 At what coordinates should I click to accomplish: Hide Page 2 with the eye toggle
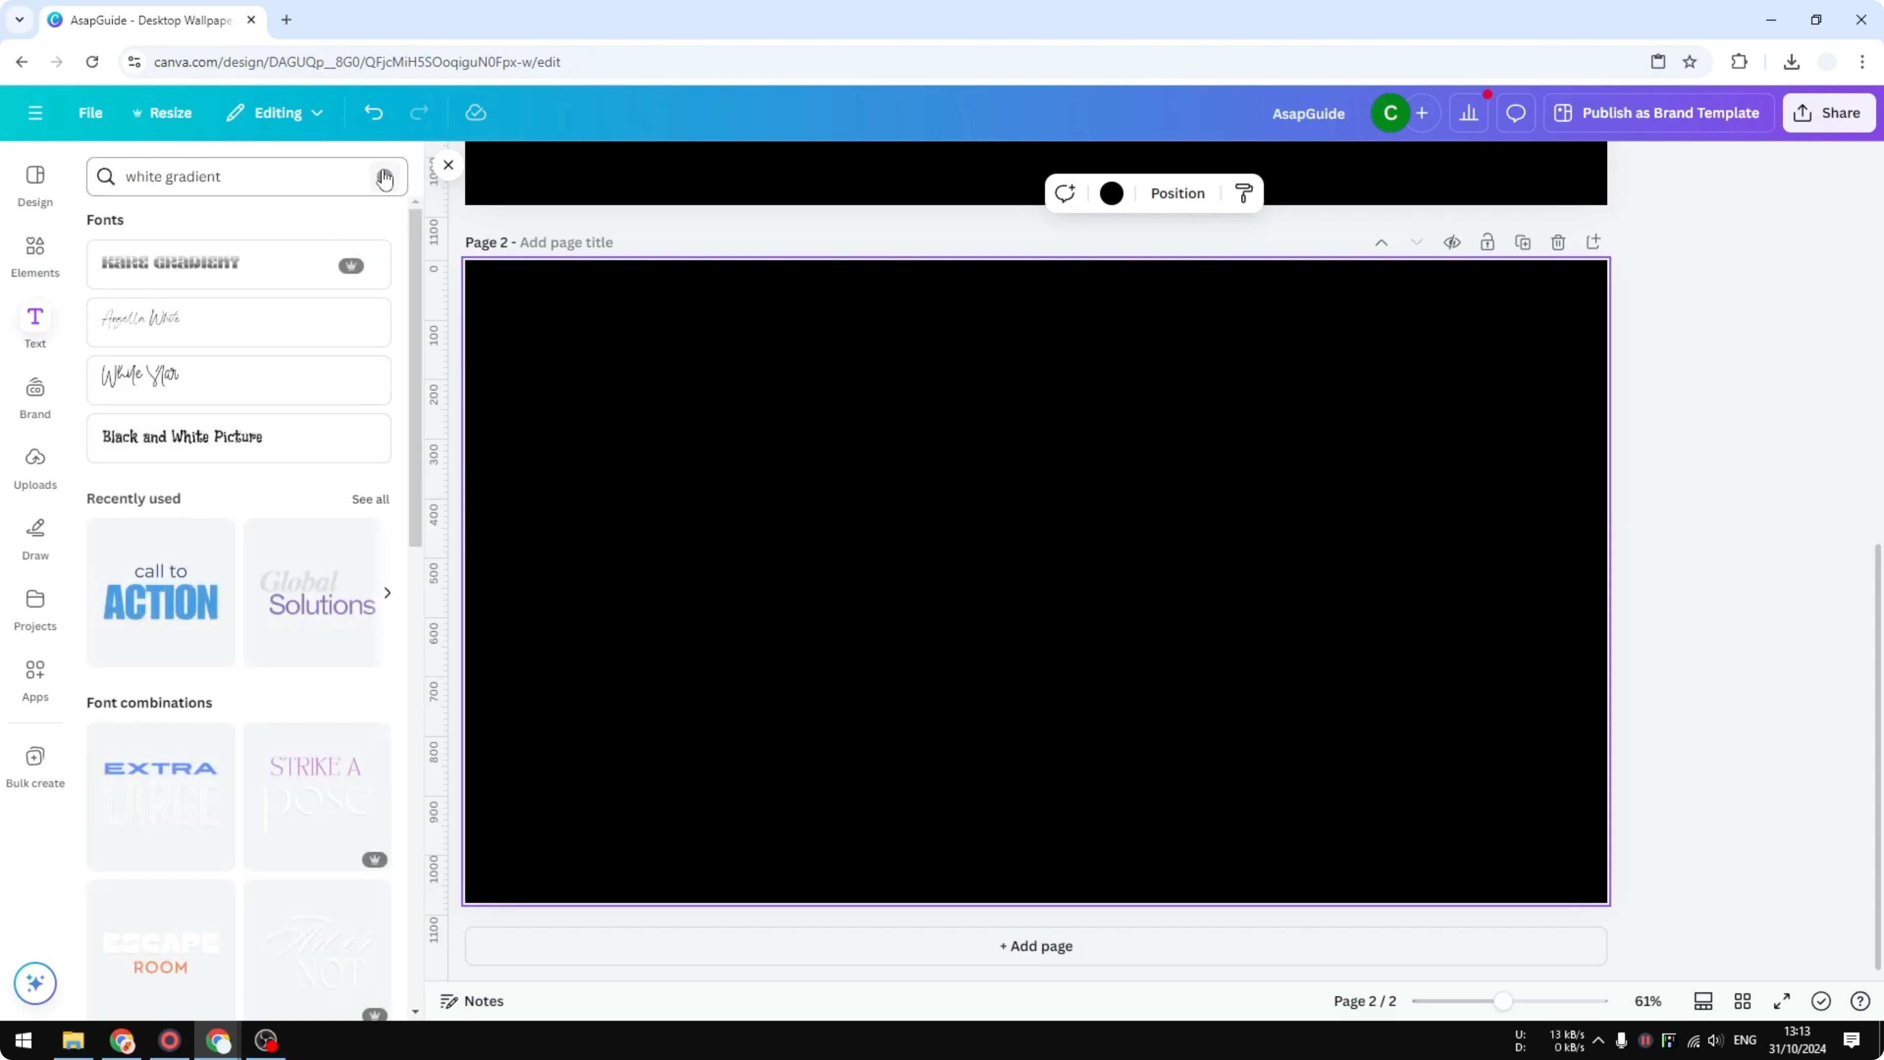1452,242
